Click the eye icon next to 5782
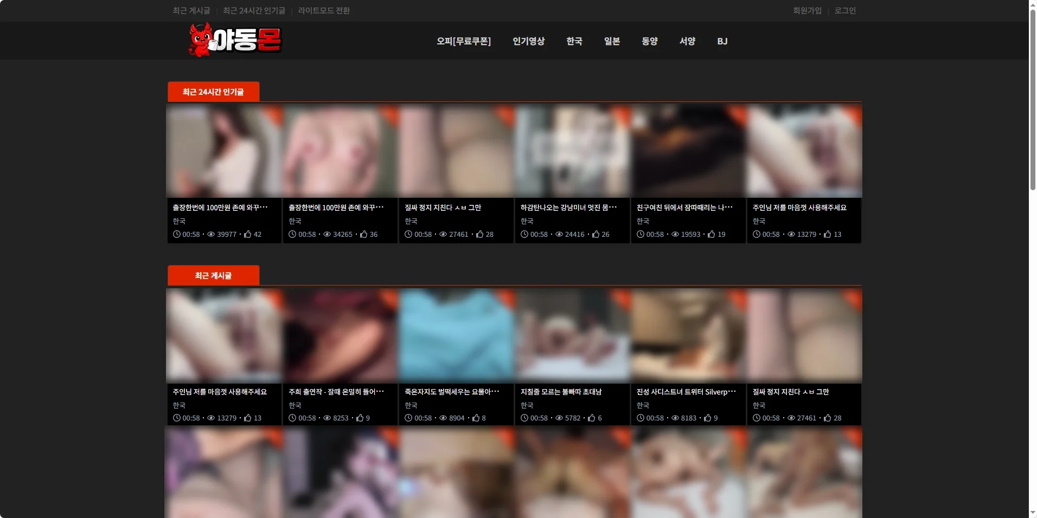The height and width of the screenshot is (518, 1037). click(559, 418)
